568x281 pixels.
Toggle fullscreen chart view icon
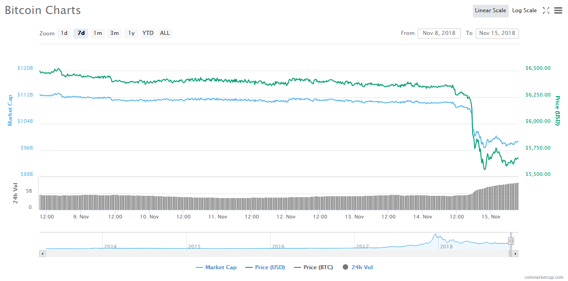pos(546,10)
